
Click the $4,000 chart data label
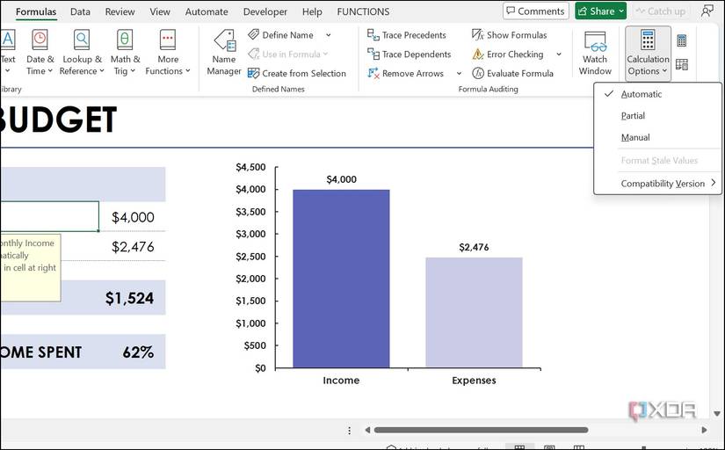click(x=341, y=179)
